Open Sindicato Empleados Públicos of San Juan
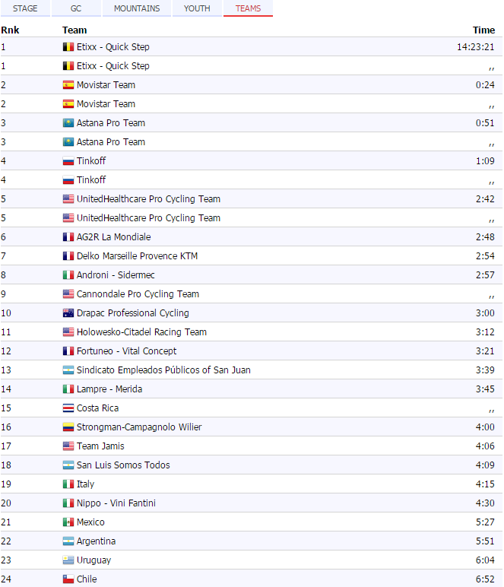The width and height of the screenshot is (504, 587). click(x=163, y=370)
